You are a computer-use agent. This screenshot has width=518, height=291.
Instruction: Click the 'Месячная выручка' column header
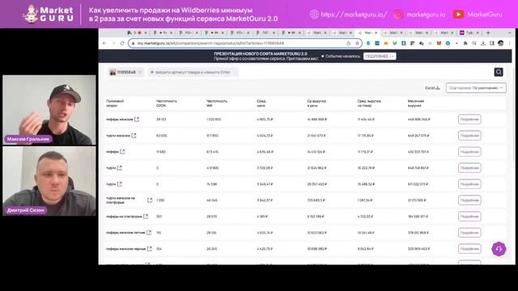point(416,103)
